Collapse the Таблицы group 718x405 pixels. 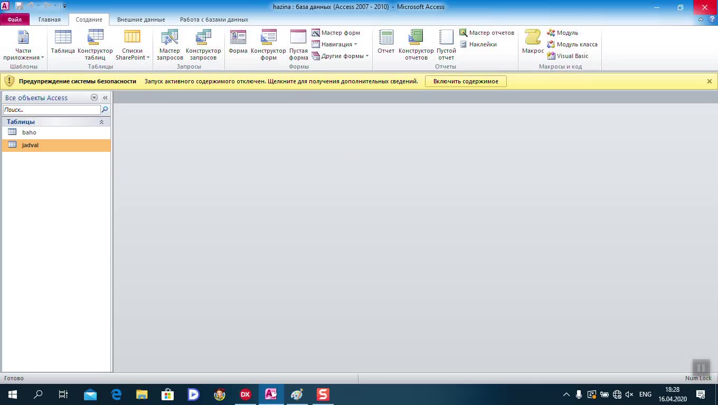(x=102, y=122)
